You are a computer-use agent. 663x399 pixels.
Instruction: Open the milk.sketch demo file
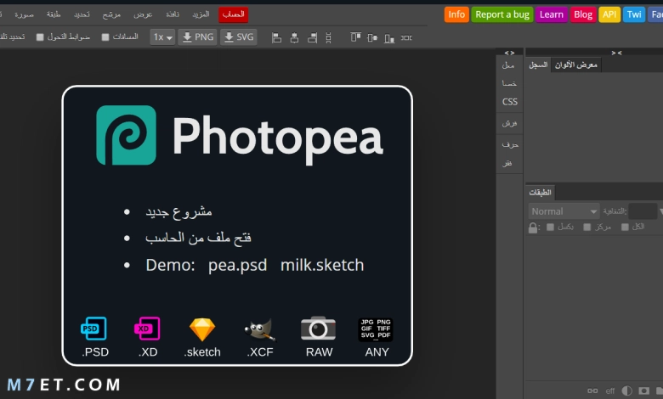(322, 265)
